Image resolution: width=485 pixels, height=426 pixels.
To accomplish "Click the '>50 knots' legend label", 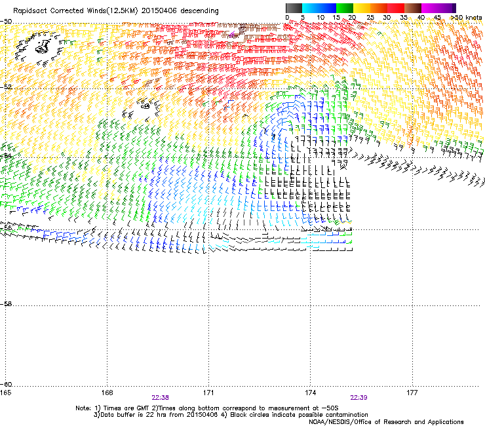I will tap(467, 18).
